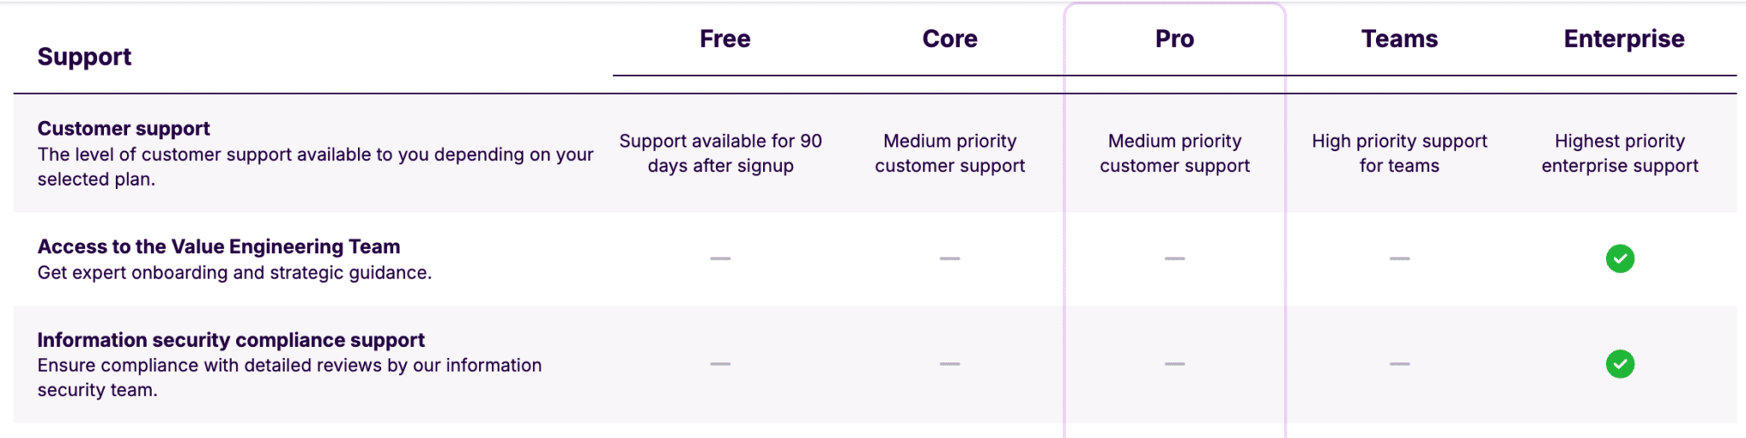Click the Support section heading

point(84,56)
